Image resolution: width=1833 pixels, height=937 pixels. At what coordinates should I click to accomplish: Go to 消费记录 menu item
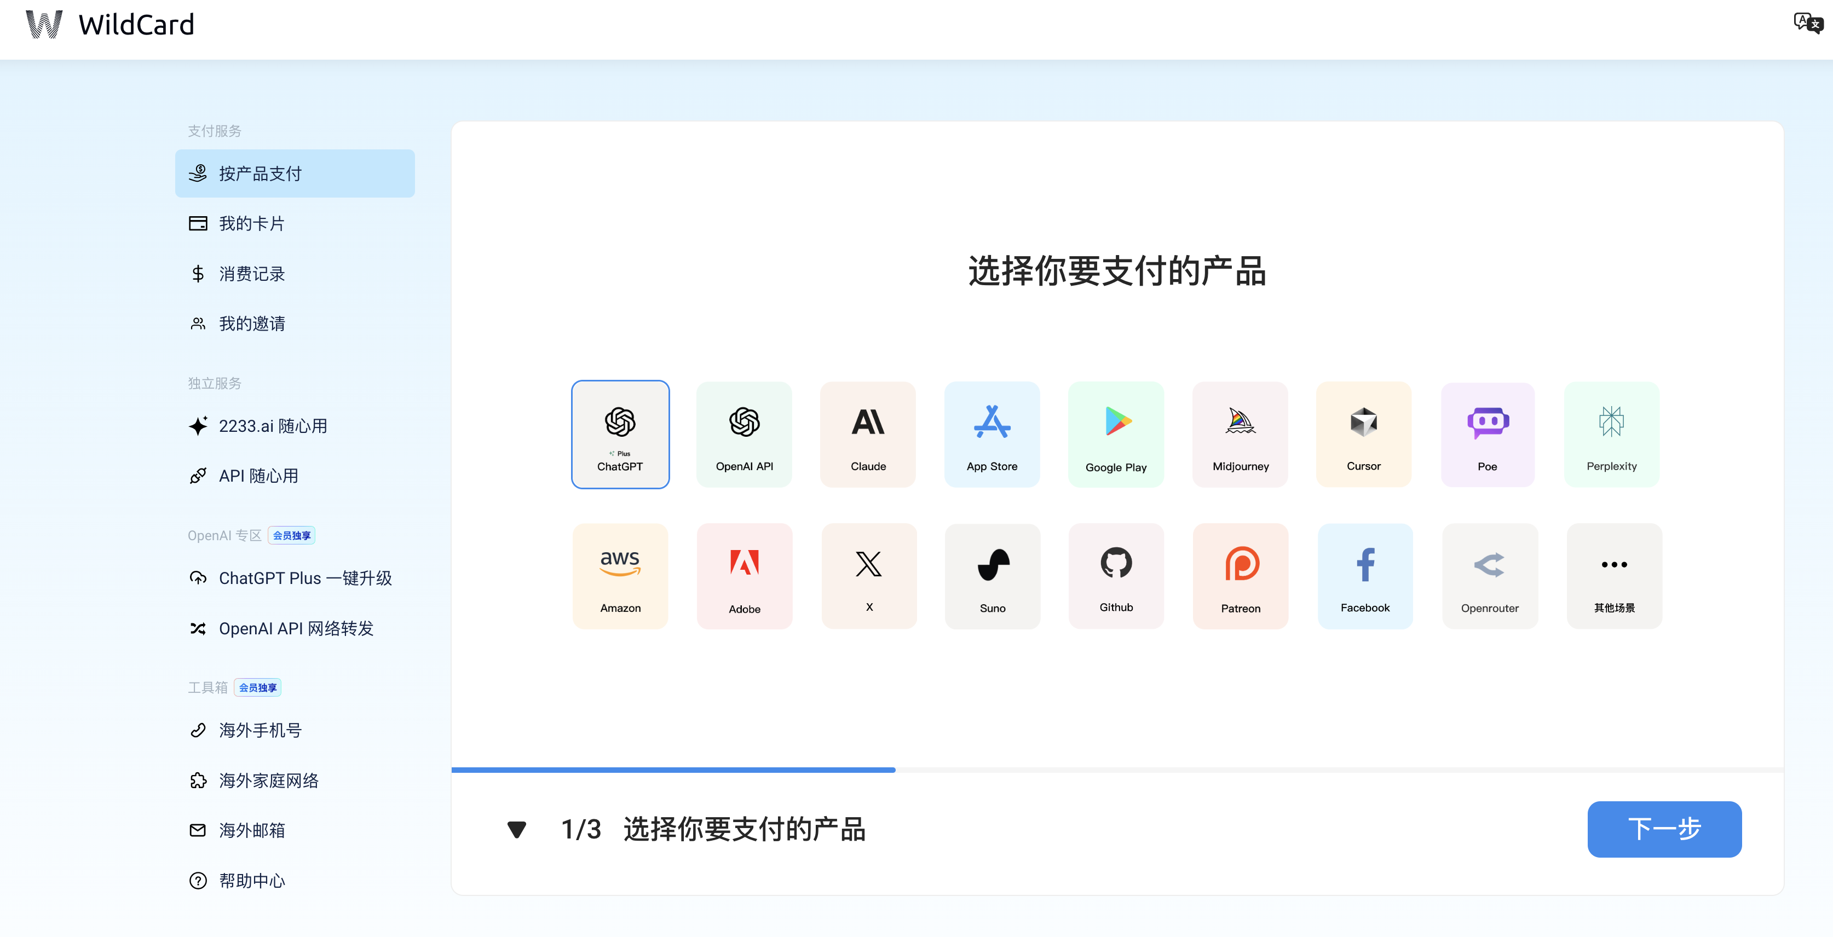251,274
